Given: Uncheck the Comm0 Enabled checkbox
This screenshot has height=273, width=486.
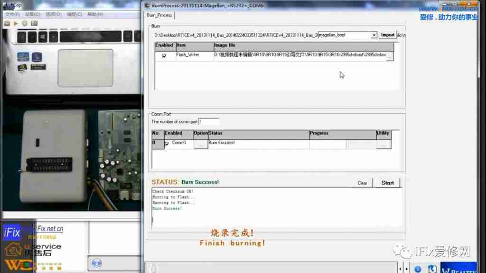Looking at the screenshot, I should coord(167,144).
